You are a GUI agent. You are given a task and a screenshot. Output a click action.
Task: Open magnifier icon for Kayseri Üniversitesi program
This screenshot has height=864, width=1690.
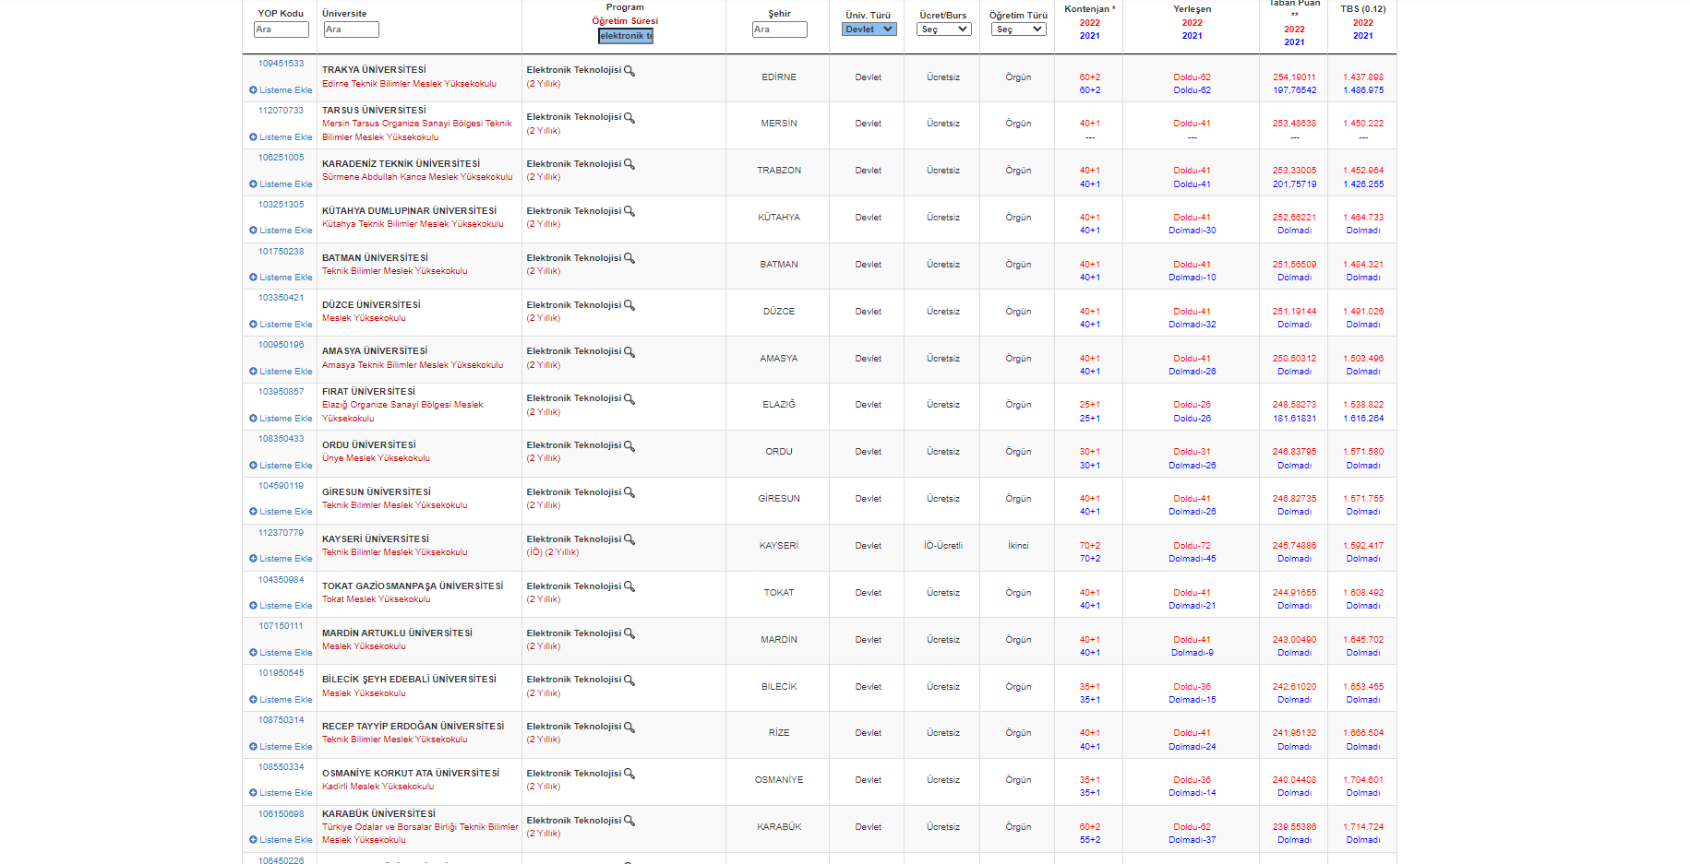pos(629,539)
